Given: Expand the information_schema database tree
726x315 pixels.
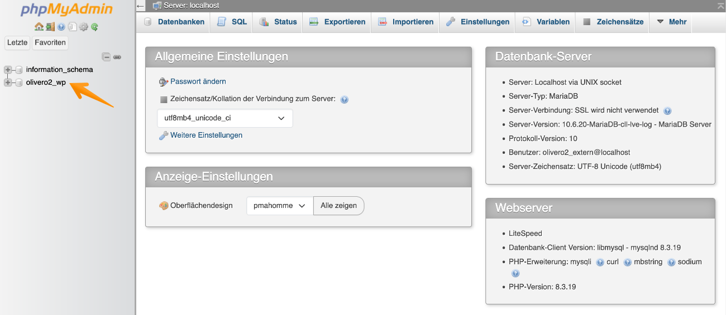Looking at the screenshot, I should (x=8, y=70).
